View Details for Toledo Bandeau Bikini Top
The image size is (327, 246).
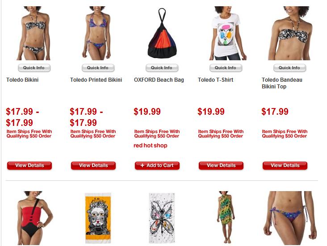point(285,166)
